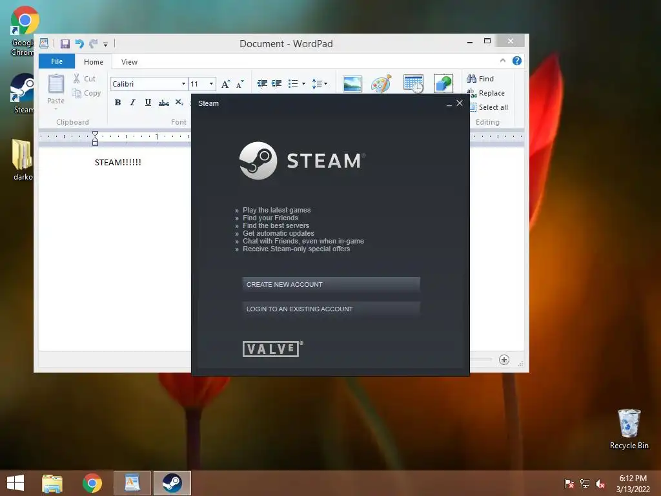The width and height of the screenshot is (661, 496).
Task: Toggle Subscript formatting
Action: point(179,103)
